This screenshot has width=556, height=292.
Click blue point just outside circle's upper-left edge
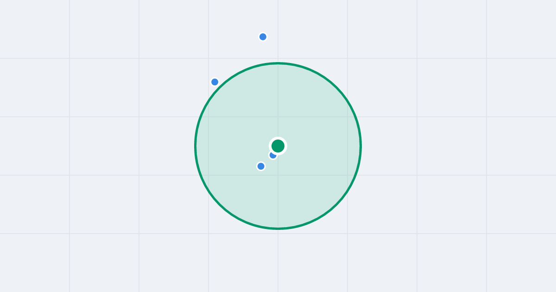click(x=215, y=82)
